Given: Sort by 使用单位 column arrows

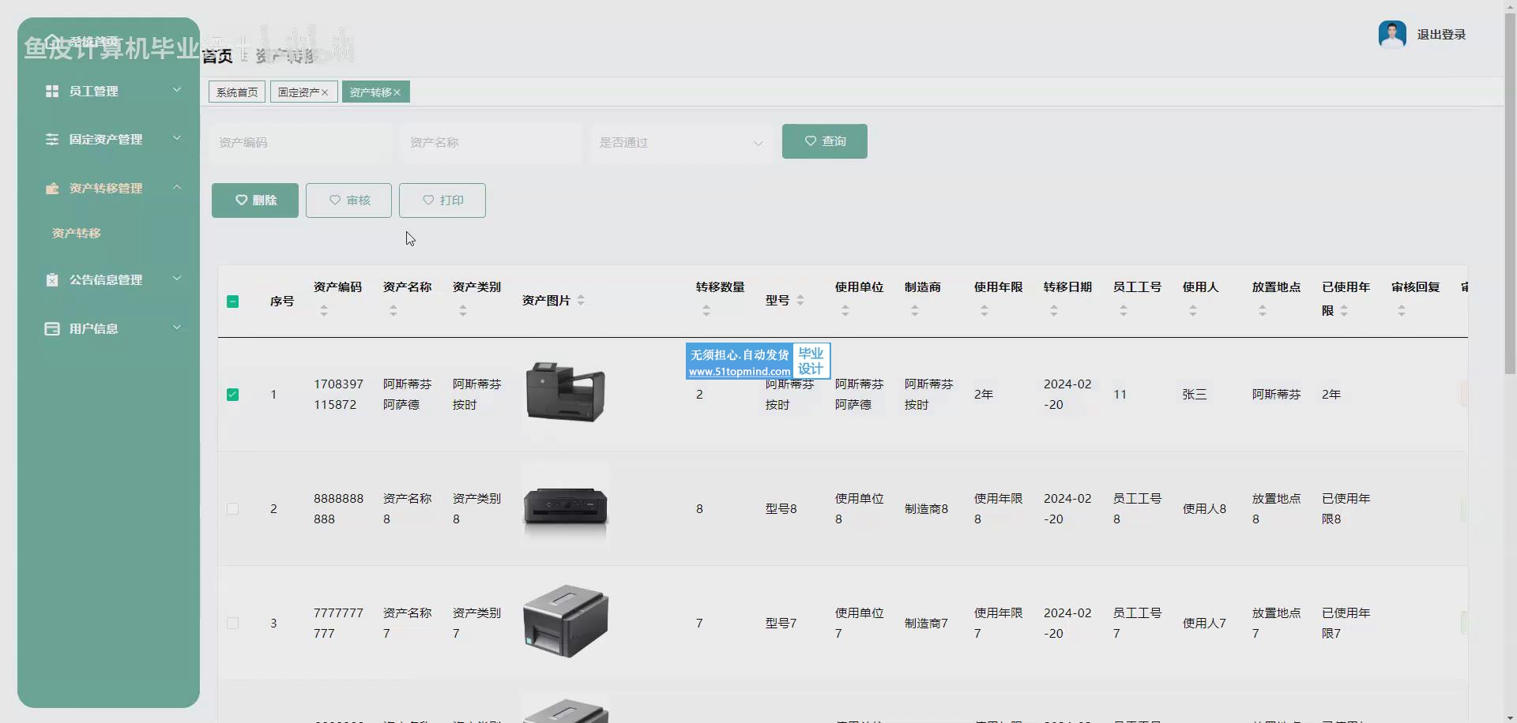Looking at the screenshot, I should tap(845, 311).
